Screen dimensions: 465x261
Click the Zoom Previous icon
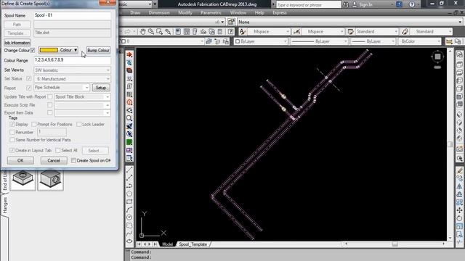[x=168, y=32]
